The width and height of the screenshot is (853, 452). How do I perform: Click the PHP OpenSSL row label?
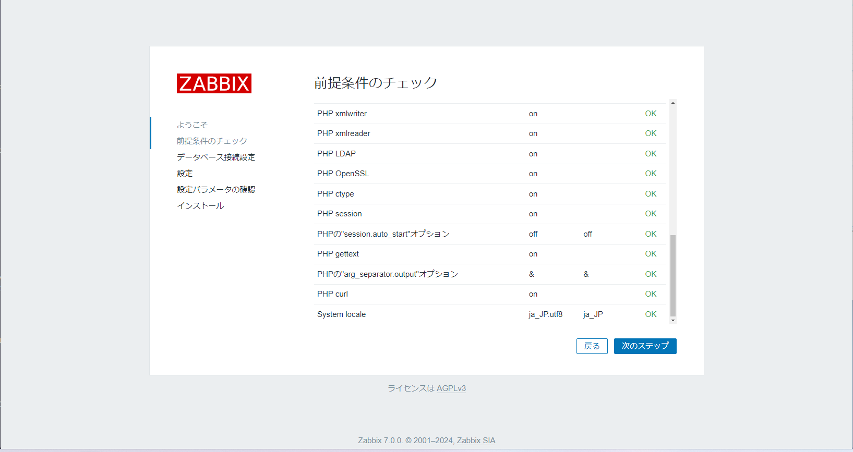pyautogui.click(x=343, y=174)
